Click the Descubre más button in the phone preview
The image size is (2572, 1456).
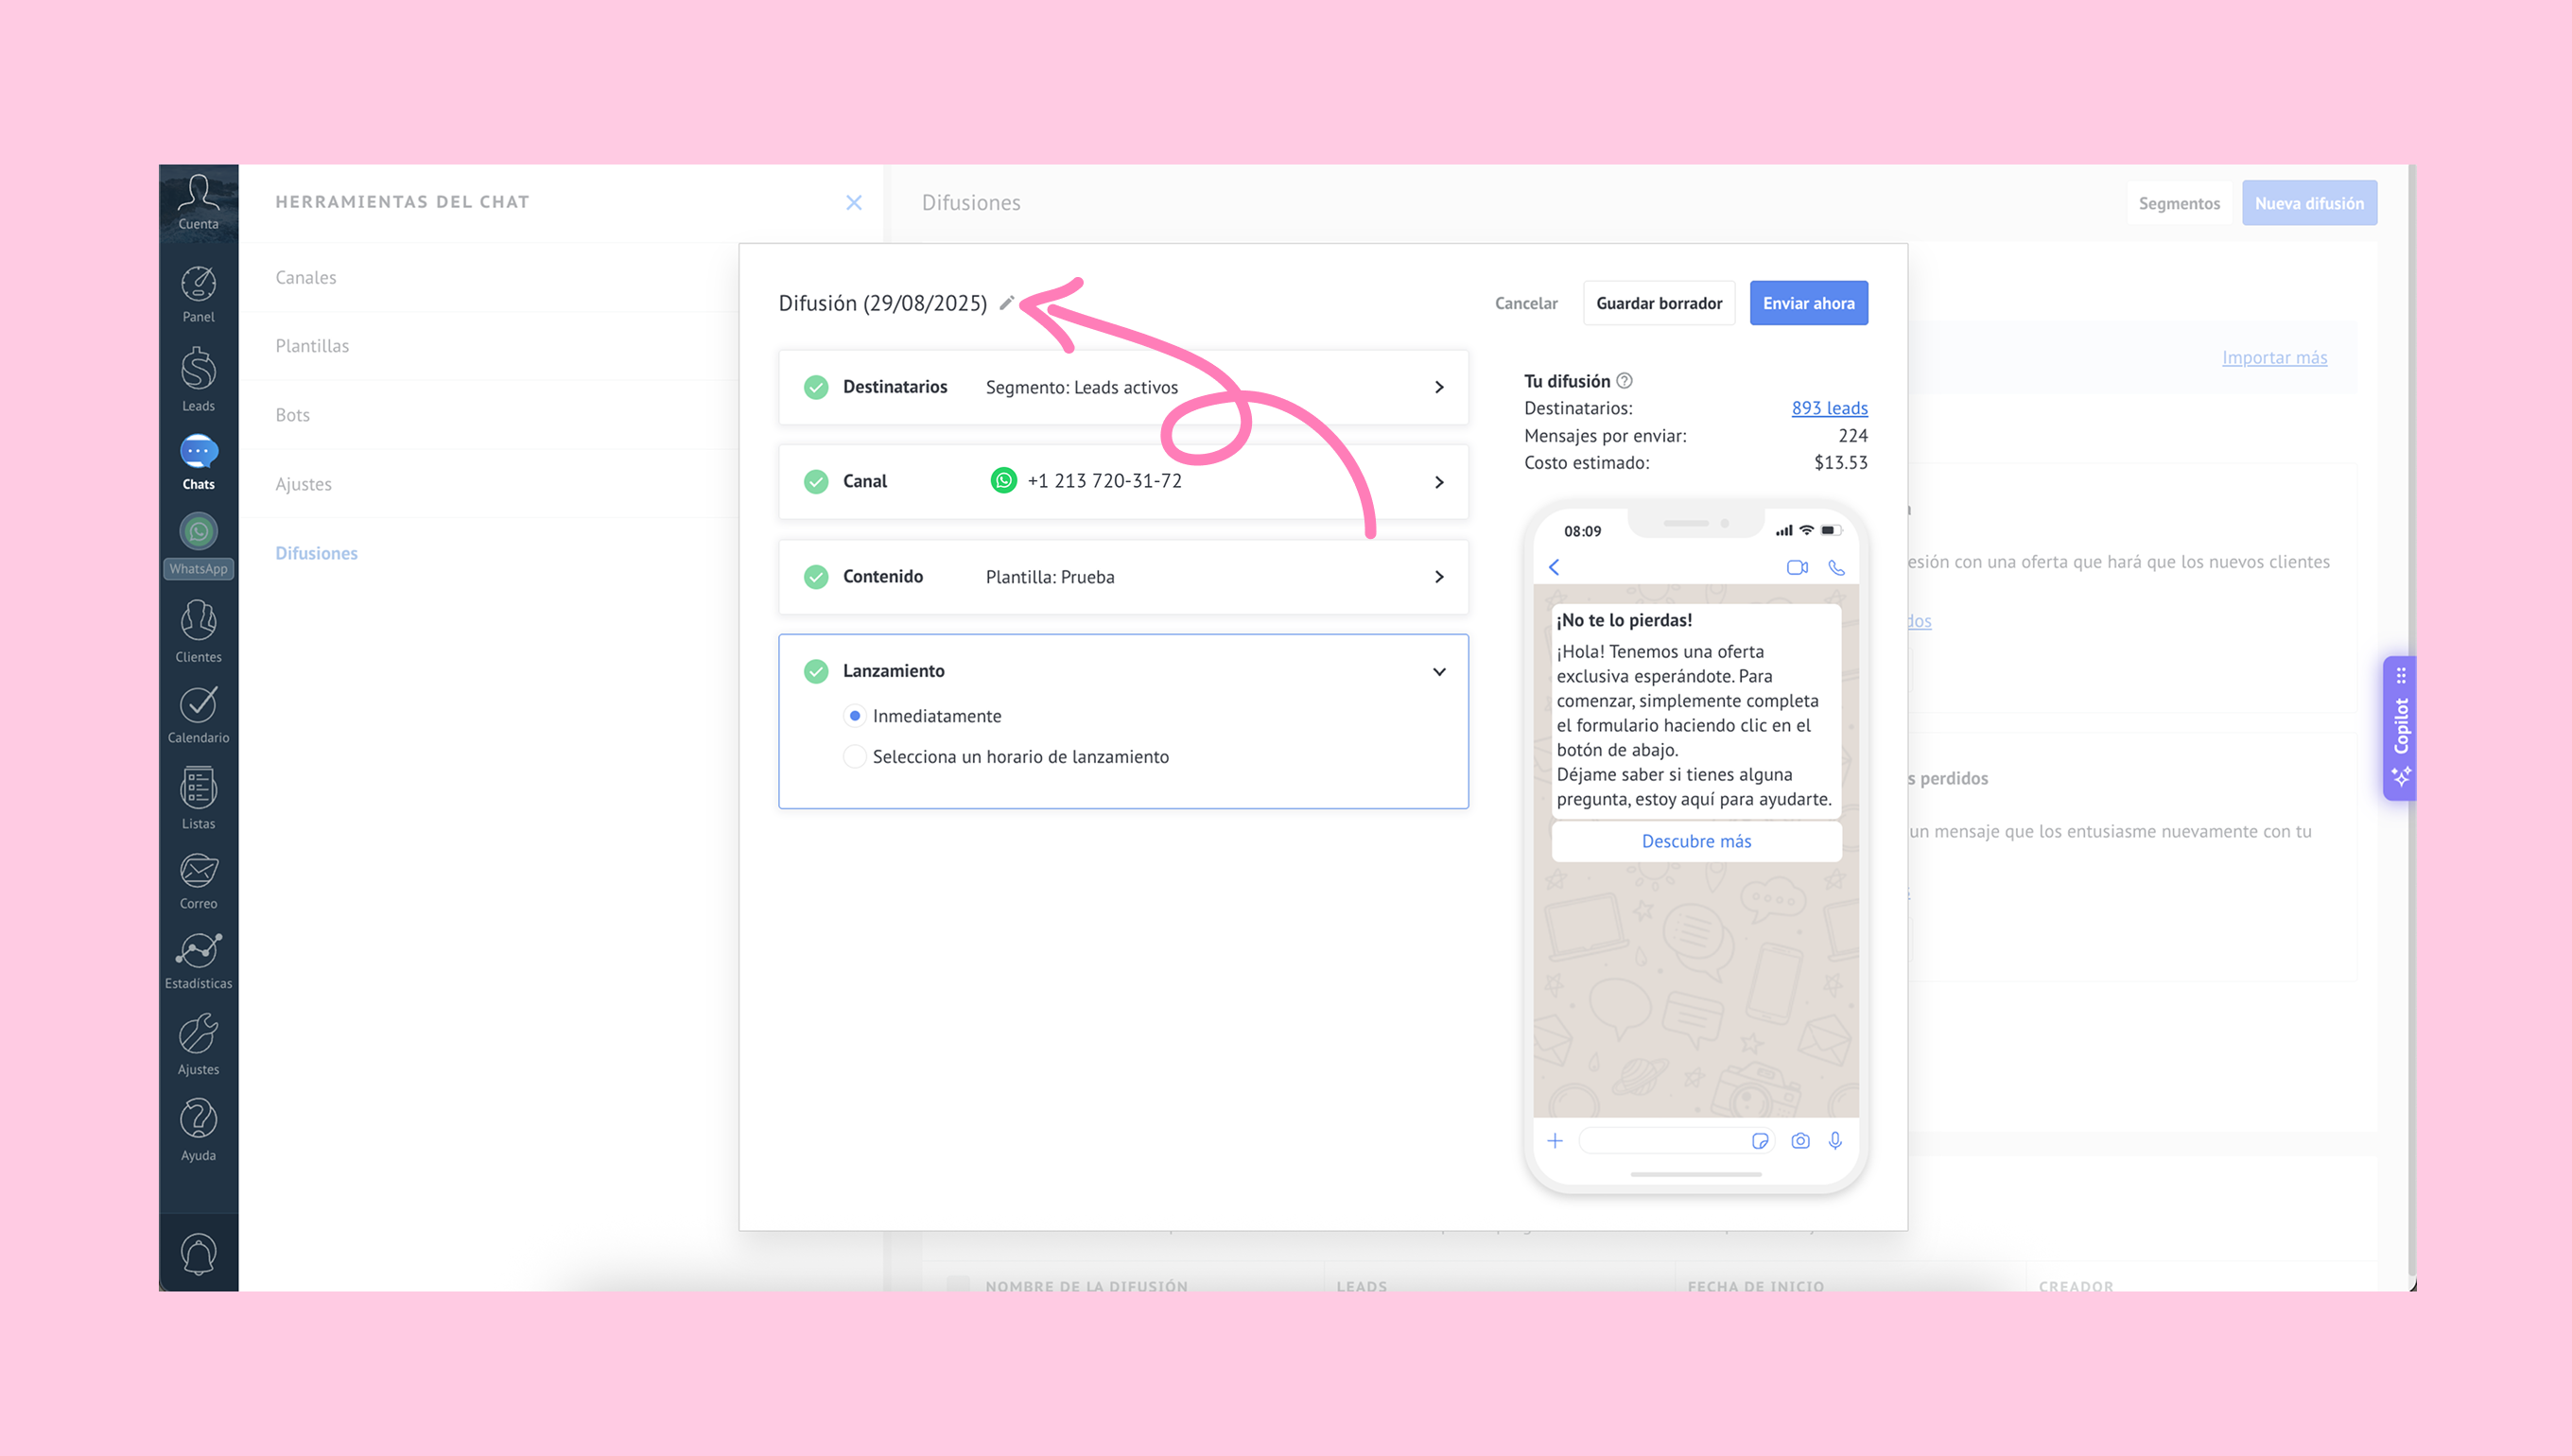pyautogui.click(x=1696, y=841)
